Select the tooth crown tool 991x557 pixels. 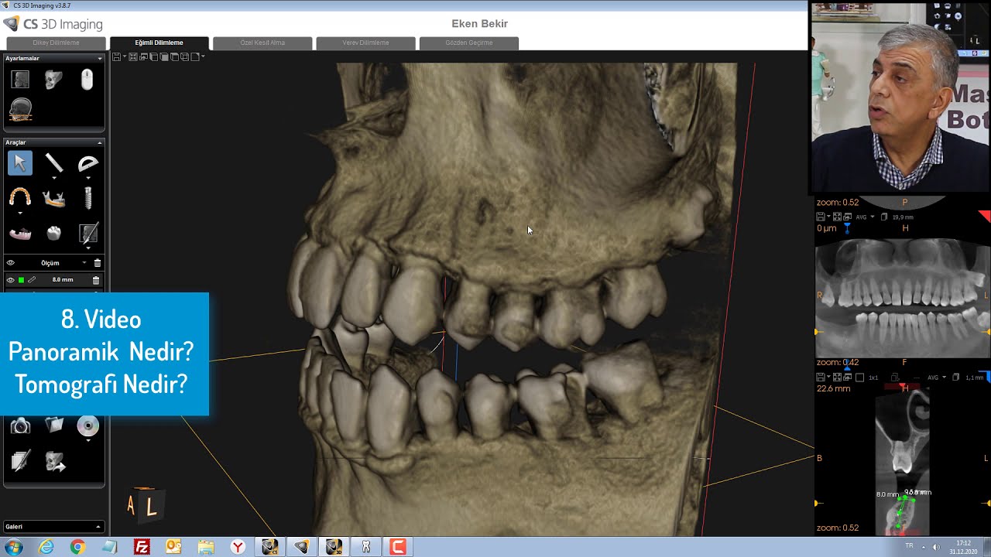click(53, 233)
